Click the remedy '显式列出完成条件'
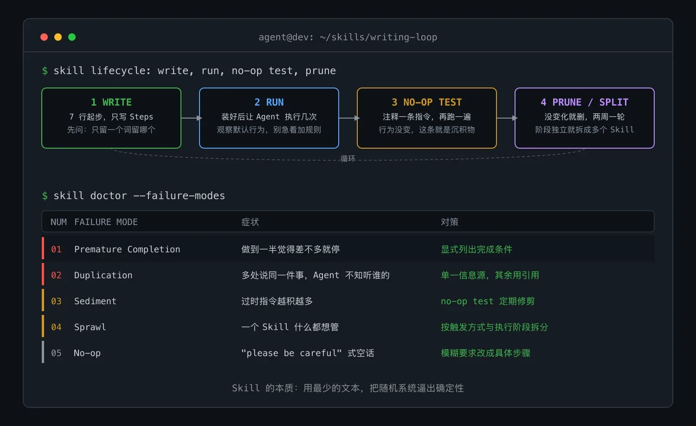Image resolution: width=696 pixels, height=426 pixels. click(x=477, y=249)
